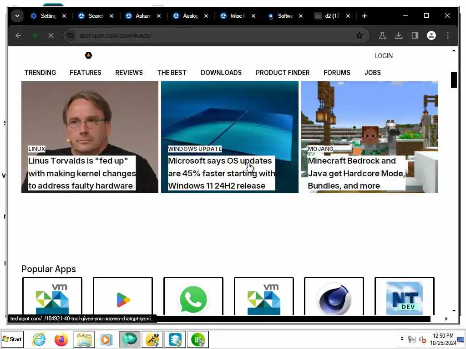
Task: Open the TRENDING menu item
Action: [x=40, y=73]
